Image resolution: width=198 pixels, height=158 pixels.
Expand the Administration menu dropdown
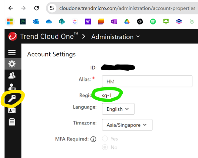coord(116,37)
